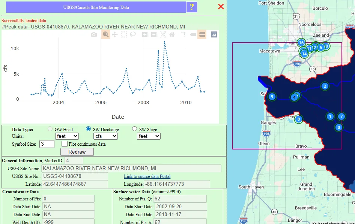The image size is (355, 224).
Task: Click the Well Depth field showing -999
Action: pos(68,221)
